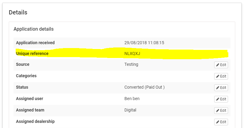Screen dimensions: 244x128
Task: Click the 'Status' row label
Action: 22,87
